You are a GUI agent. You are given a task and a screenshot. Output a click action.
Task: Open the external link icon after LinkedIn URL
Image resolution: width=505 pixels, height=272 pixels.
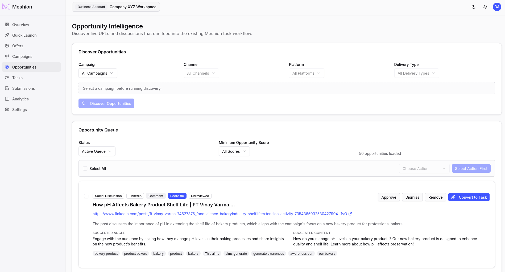pyautogui.click(x=350, y=214)
